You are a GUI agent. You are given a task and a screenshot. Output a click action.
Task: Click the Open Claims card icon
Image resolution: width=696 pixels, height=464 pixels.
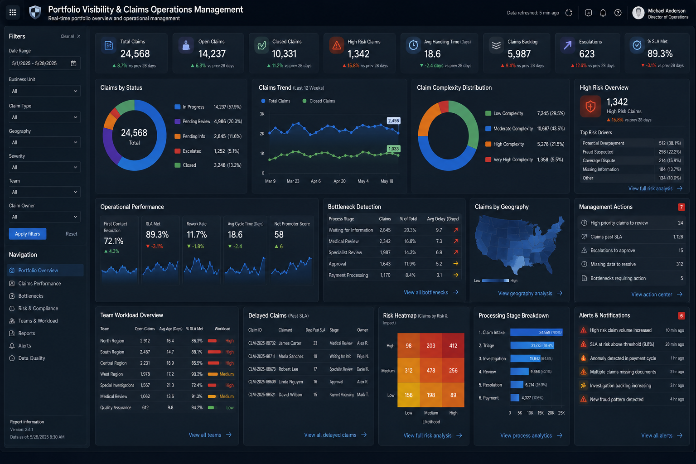click(x=186, y=45)
